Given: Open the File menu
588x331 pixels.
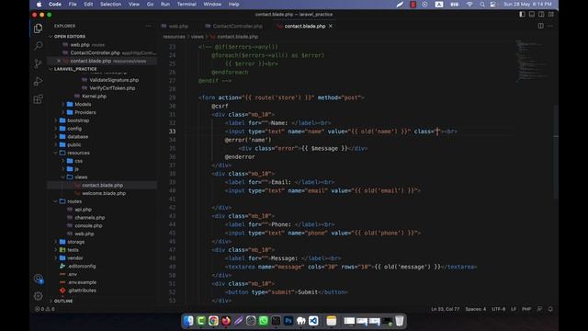Looking at the screenshot, I should point(73,5).
